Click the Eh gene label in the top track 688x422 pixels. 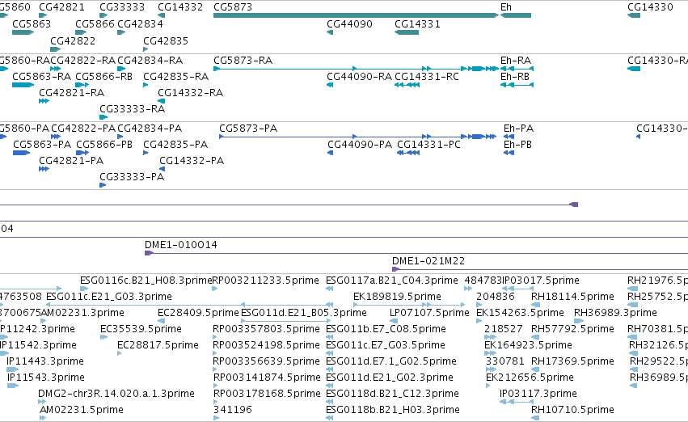coord(506,7)
